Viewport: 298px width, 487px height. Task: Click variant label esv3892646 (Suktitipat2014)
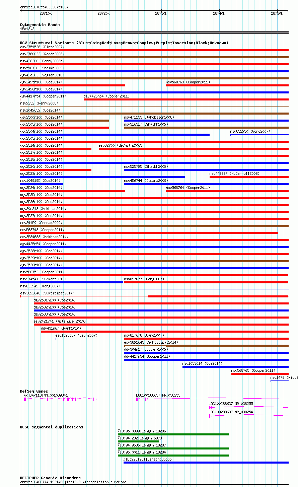point(47,293)
